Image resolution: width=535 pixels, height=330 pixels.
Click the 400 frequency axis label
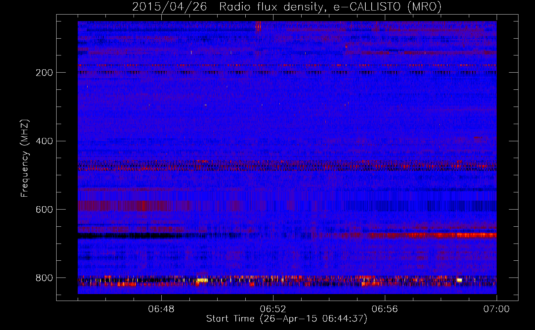tap(44, 141)
